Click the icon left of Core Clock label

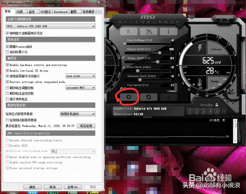pos(124,67)
